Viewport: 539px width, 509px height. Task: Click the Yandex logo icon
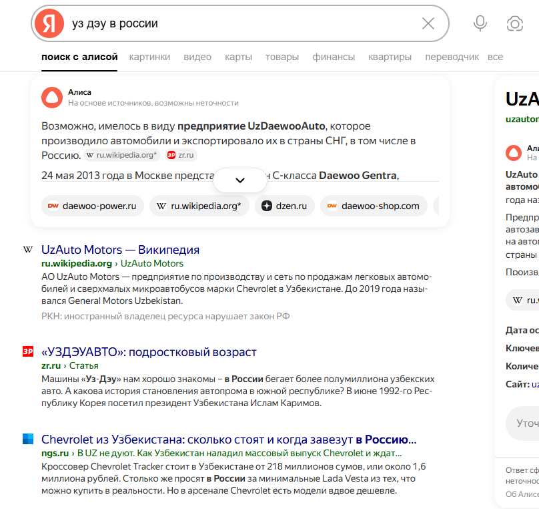(x=49, y=24)
